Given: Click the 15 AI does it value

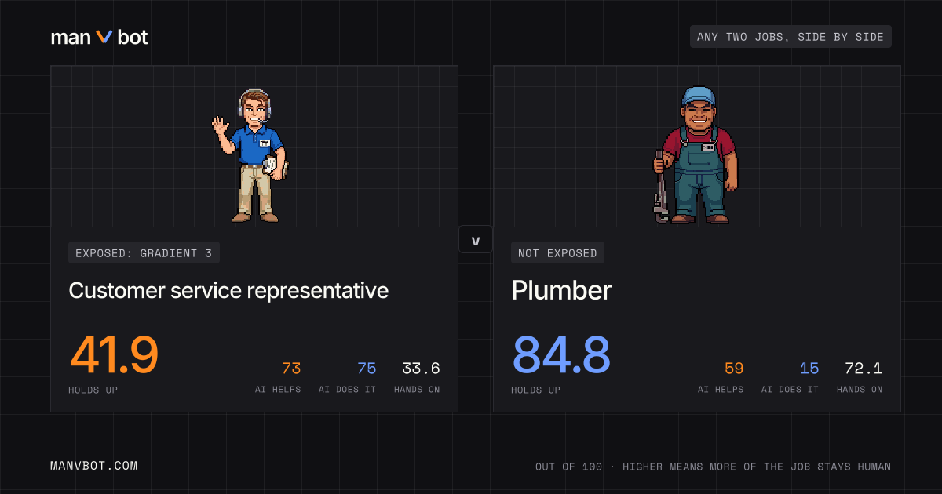Looking at the screenshot, I should point(809,369).
